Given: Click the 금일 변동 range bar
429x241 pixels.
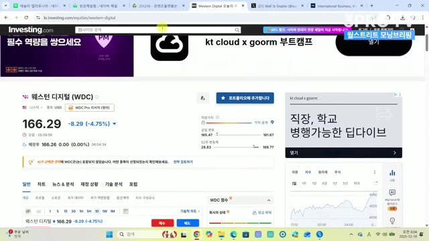Looking at the screenshot, I should point(237,135).
